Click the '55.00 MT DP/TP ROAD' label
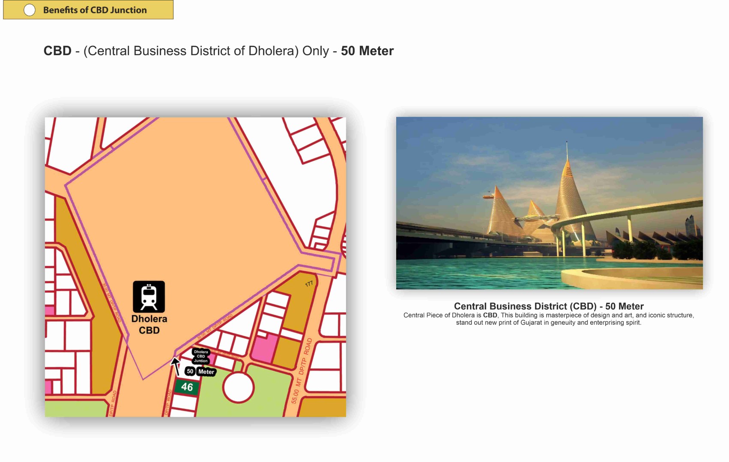The height and width of the screenshot is (462, 729). (x=302, y=371)
